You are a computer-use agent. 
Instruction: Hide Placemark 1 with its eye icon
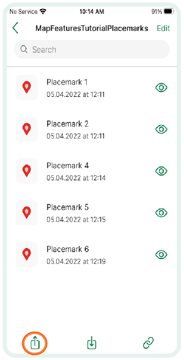[161, 88]
